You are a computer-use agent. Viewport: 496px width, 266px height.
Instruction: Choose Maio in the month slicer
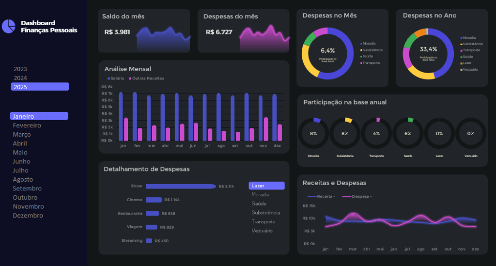pyautogui.click(x=20, y=153)
